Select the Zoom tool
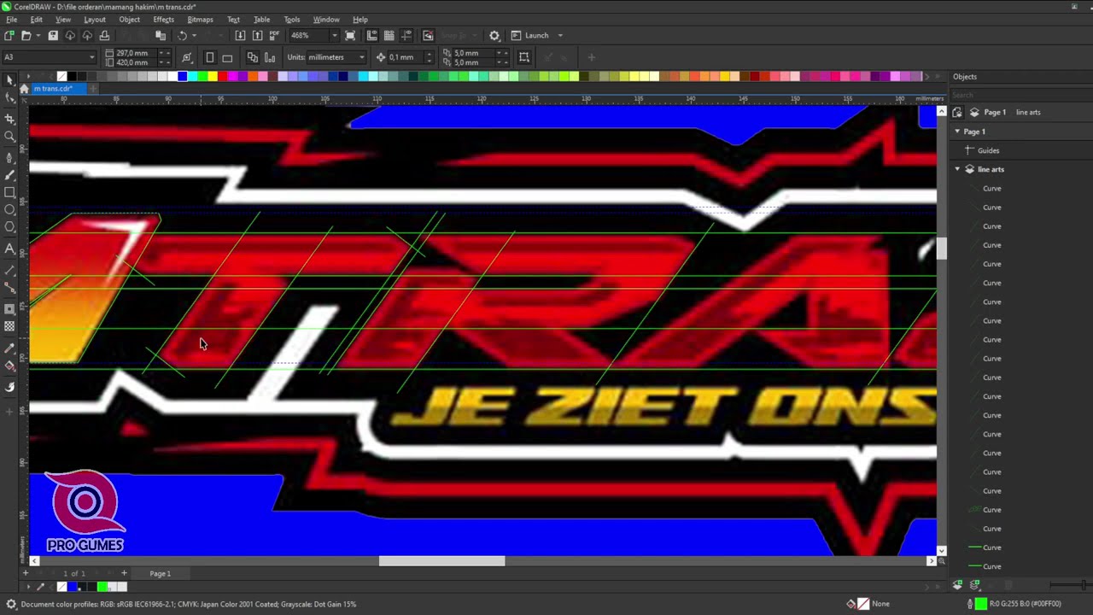Viewport: 1093px width, 615px height. pyautogui.click(x=10, y=137)
